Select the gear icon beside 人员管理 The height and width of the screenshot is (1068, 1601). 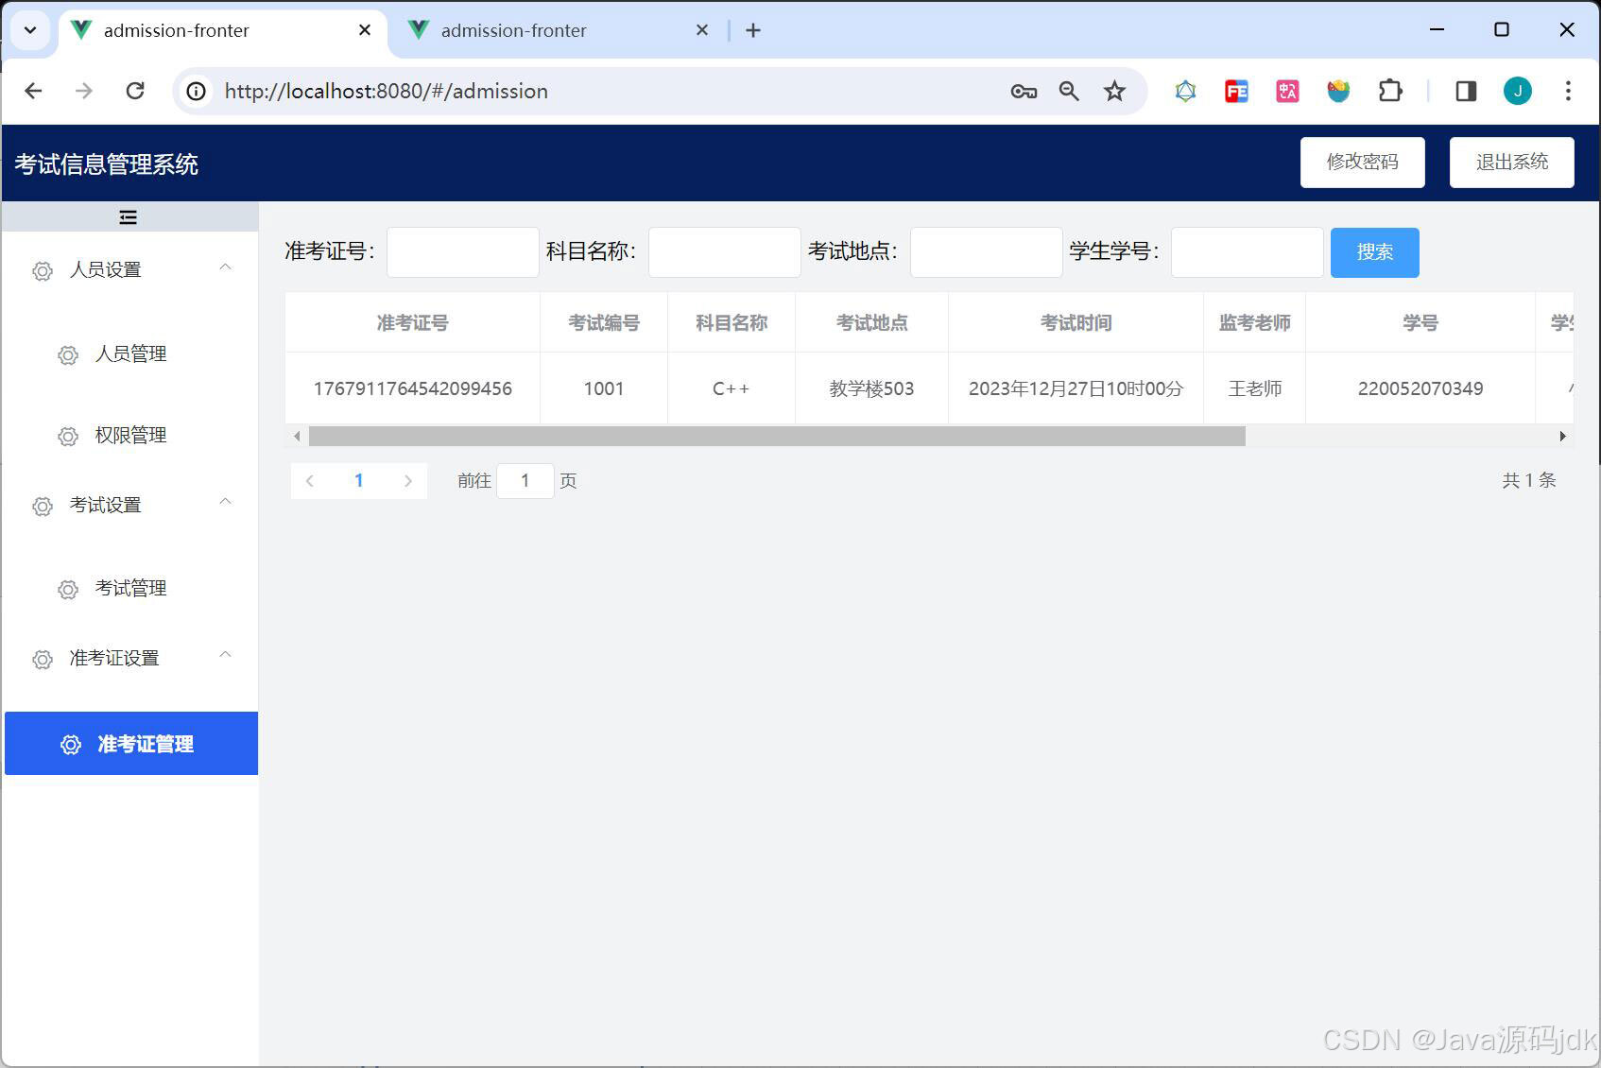click(67, 354)
